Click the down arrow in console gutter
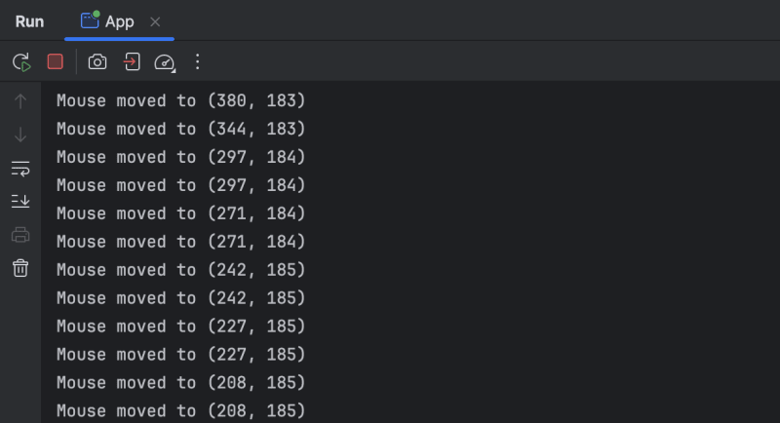The image size is (780, 423). click(x=20, y=135)
